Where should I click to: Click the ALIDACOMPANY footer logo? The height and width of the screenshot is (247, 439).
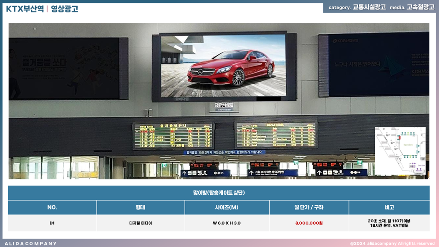(31, 243)
